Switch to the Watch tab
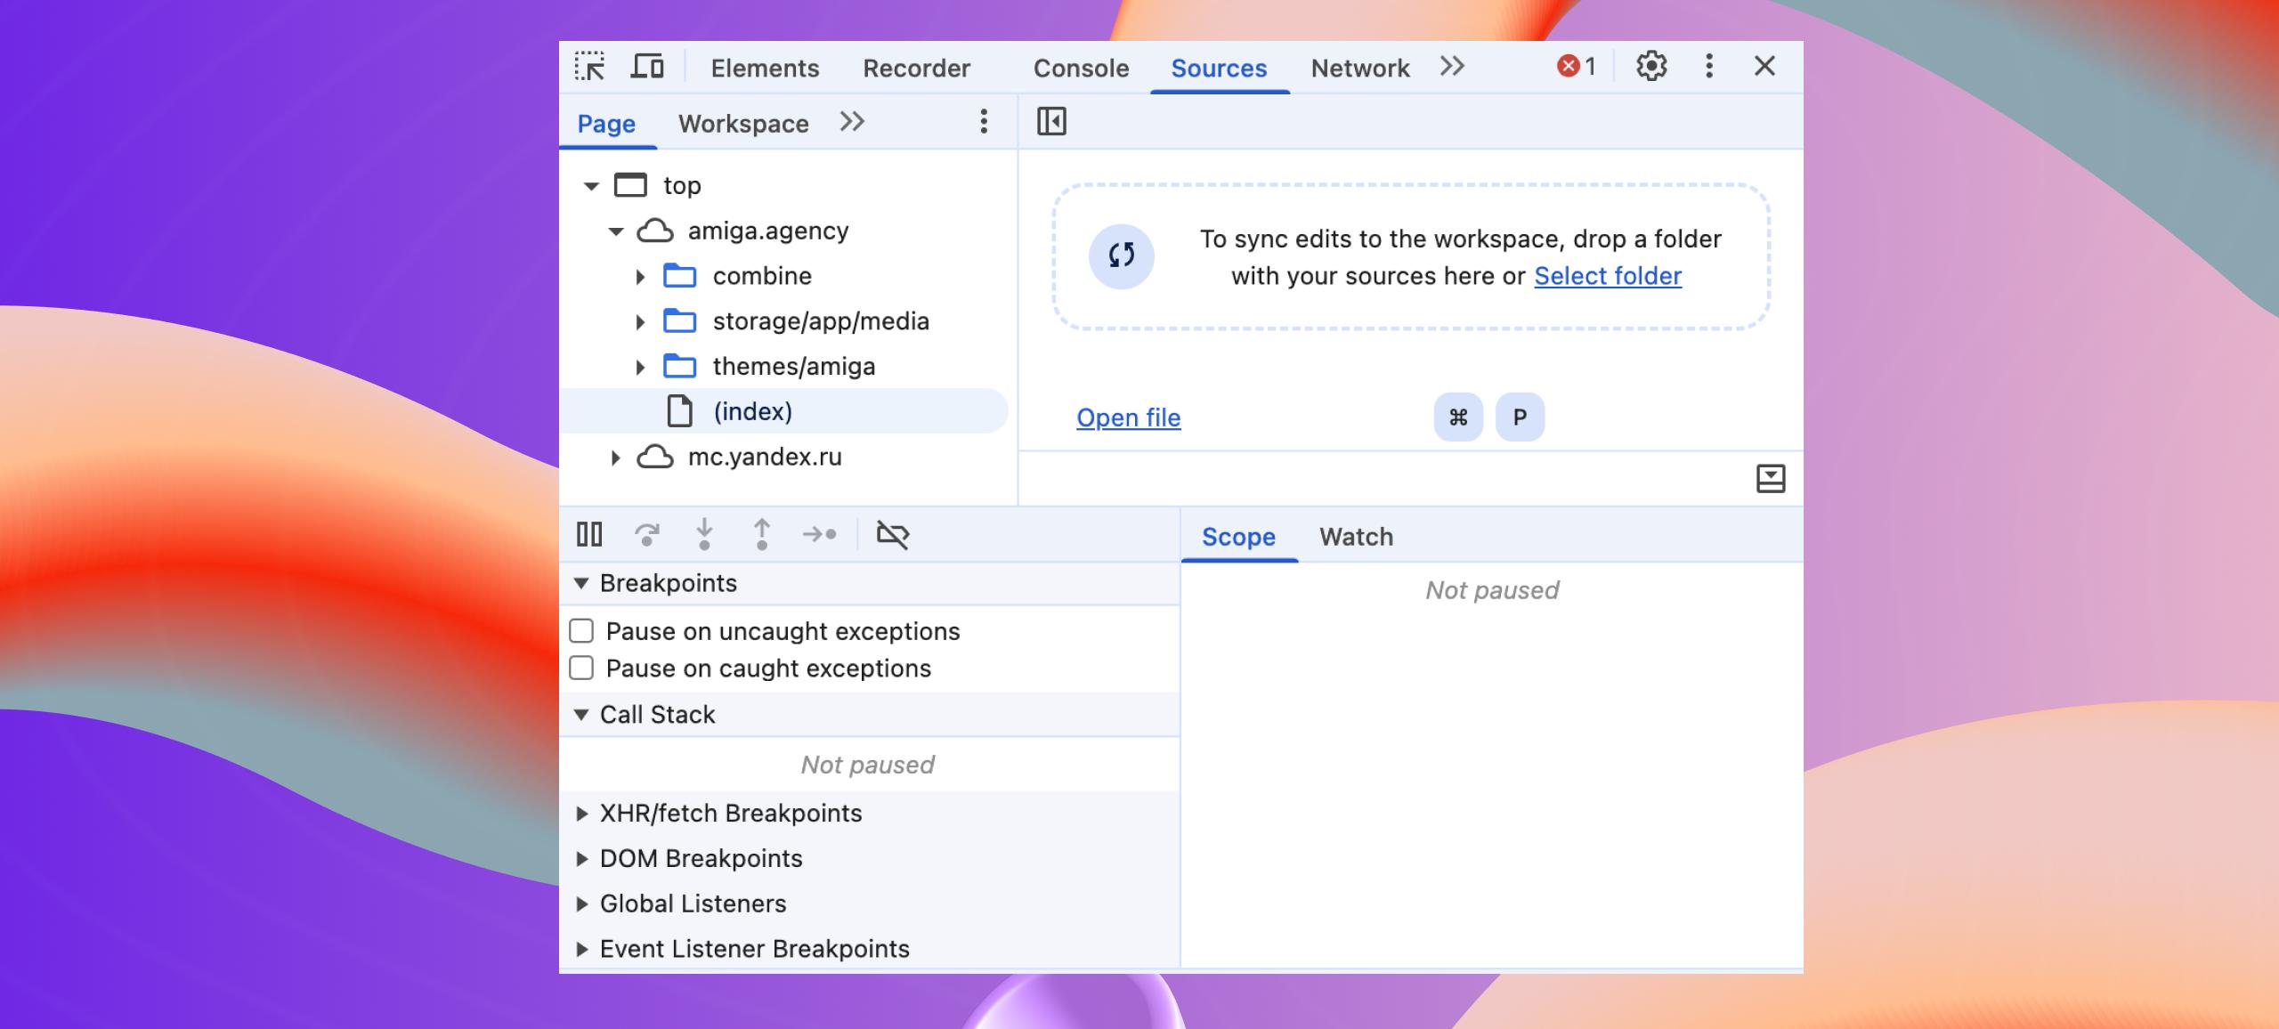The image size is (2279, 1029). (1356, 537)
